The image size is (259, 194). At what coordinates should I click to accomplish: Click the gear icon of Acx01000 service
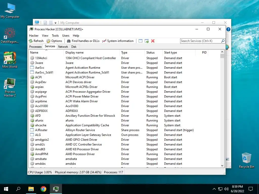click(32, 106)
